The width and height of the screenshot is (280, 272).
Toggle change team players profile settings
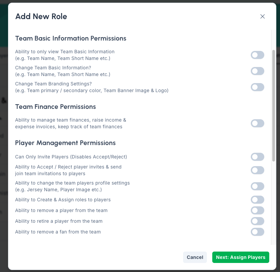[x=258, y=186]
